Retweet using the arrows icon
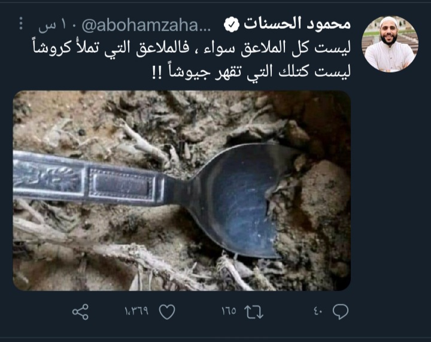The width and height of the screenshot is (431, 342). click(x=254, y=312)
